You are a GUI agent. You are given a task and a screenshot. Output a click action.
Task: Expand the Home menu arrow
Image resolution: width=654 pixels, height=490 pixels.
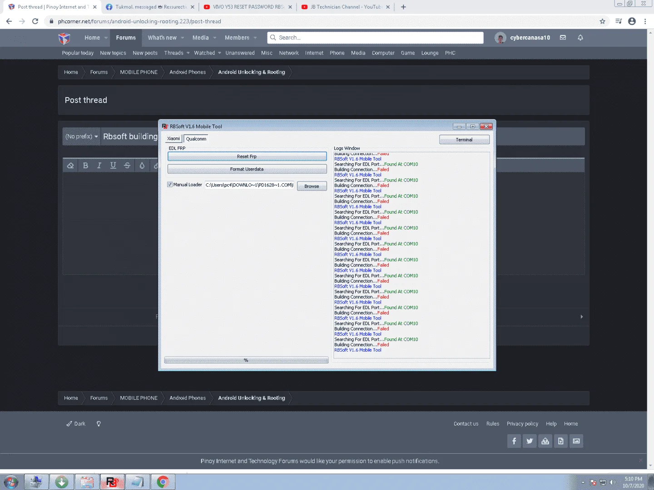(106, 38)
